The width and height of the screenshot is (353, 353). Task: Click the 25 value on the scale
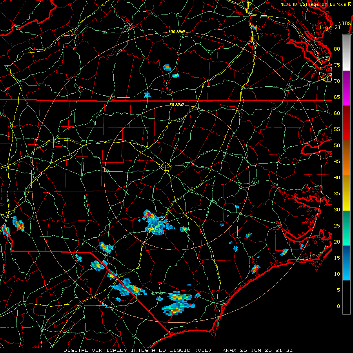click(337, 226)
